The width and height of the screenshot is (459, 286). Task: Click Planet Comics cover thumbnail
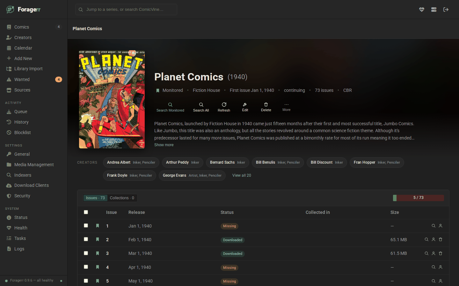coord(112,99)
